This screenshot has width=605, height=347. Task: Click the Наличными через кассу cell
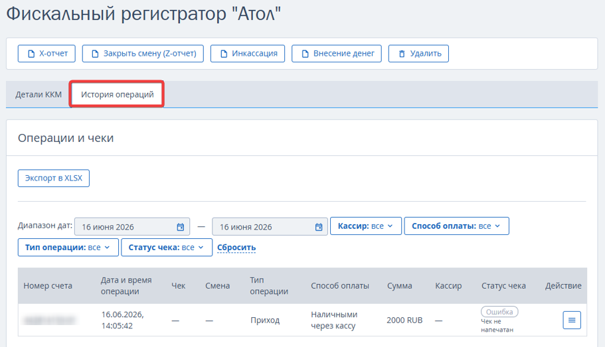334,320
